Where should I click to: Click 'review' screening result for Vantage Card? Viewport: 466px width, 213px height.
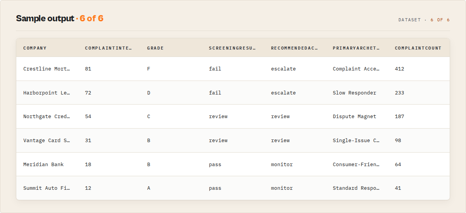coord(218,141)
